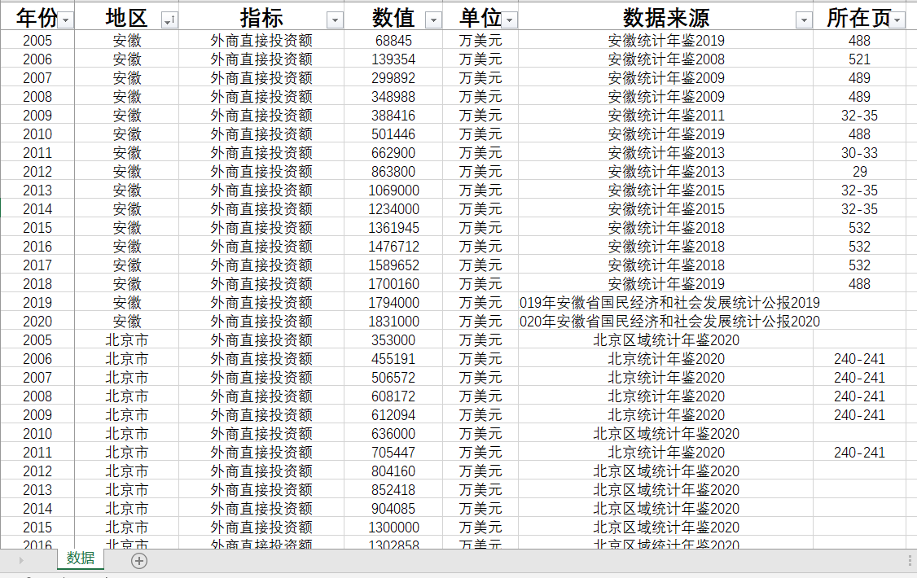Select the value cell 388416
917x578 pixels.
[393, 115]
